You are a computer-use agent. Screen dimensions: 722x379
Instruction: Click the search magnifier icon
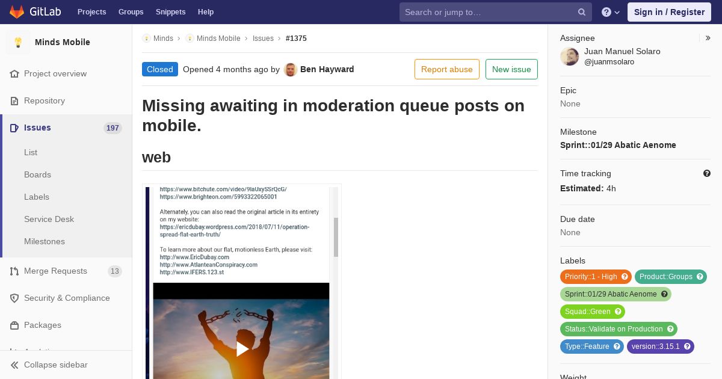tap(582, 12)
